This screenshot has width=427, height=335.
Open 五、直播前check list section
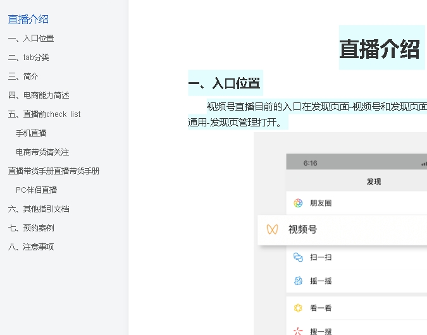44,114
